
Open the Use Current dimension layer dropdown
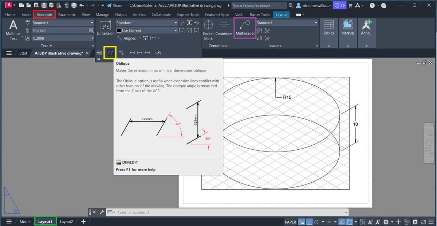tap(146, 31)
